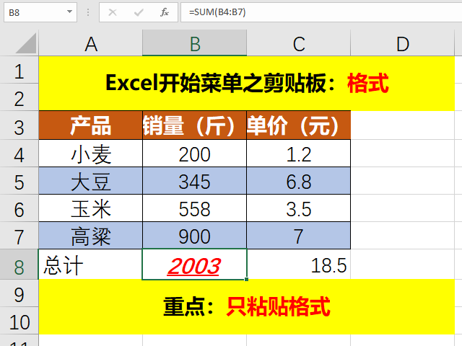Select row 8 header
The width and height of the screenshot is (462, 346).
19,265
